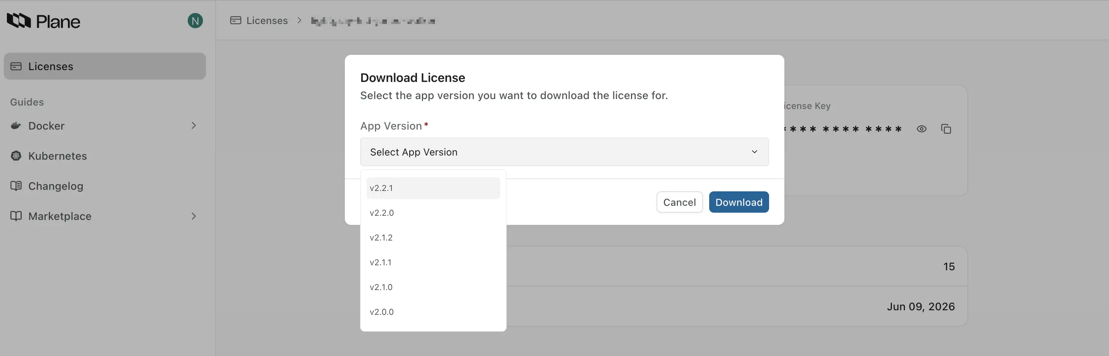This screenshot has width=1109, height=356.
Task: Click the Plane logo
Action: pos(43,21)
